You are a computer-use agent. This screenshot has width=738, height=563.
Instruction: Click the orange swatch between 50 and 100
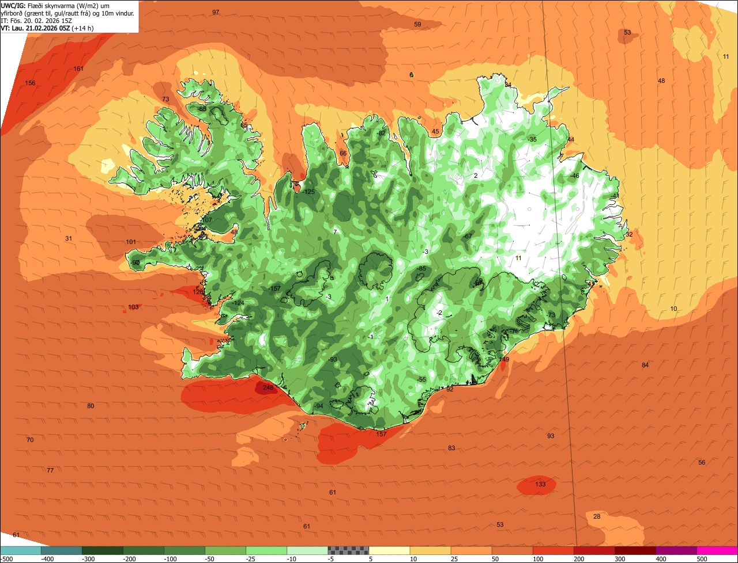(x=512, y=550)
